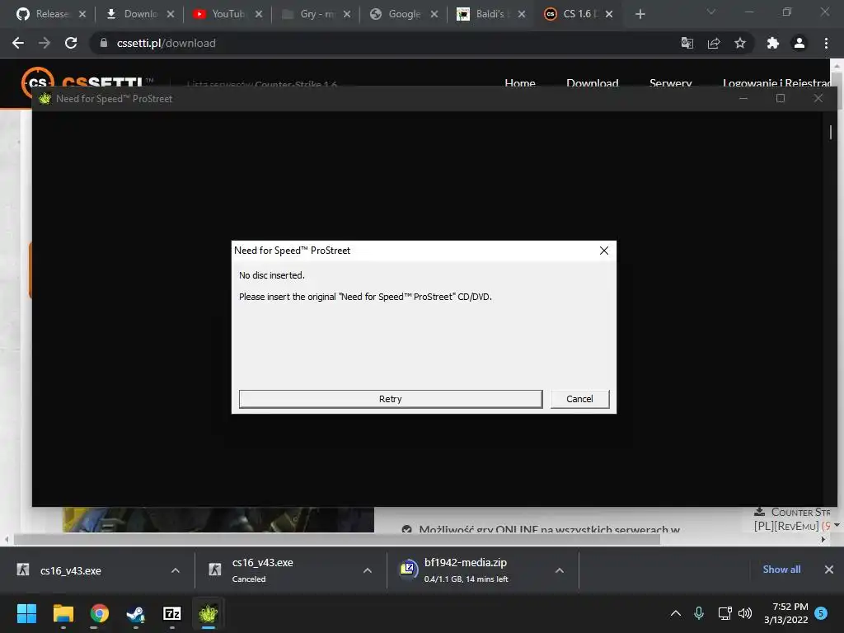The image size is (844, 633).
Task: Show hidden system tray icons
Action: [x=676, y=613]
